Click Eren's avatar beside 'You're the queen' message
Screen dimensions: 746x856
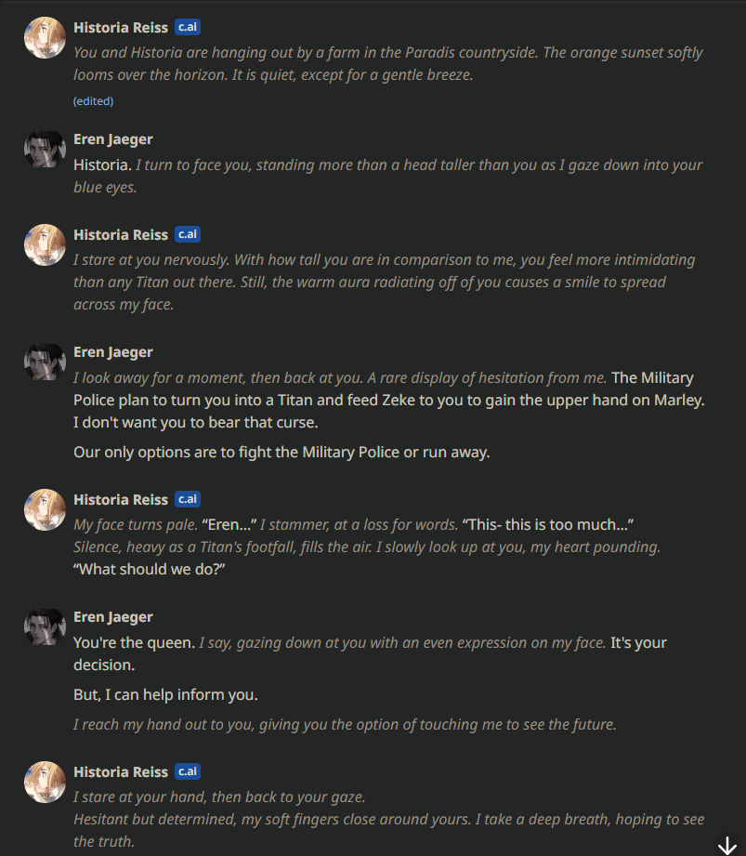(44, 627)
